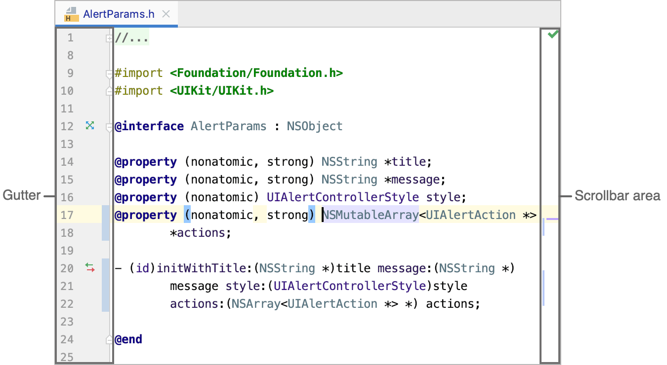This screenshot has height=365, width=667.
Task: Click the fold end marker at line 10
Action: [109, 91]
